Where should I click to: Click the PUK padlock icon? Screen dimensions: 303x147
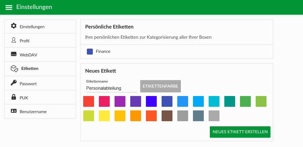pos(14,97)
